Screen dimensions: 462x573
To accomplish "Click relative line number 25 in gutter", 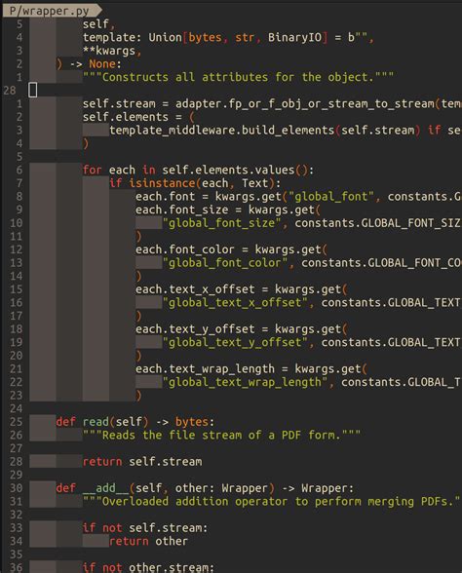I will click(16, 422).
